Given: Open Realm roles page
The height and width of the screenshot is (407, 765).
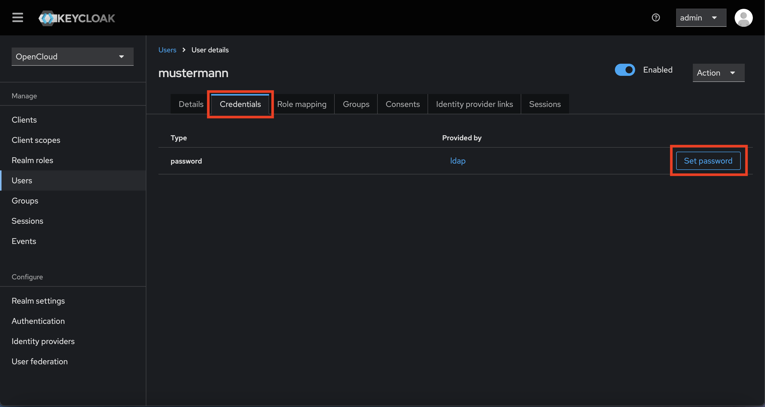Looking at the screenshot, I should pos(32,160).
